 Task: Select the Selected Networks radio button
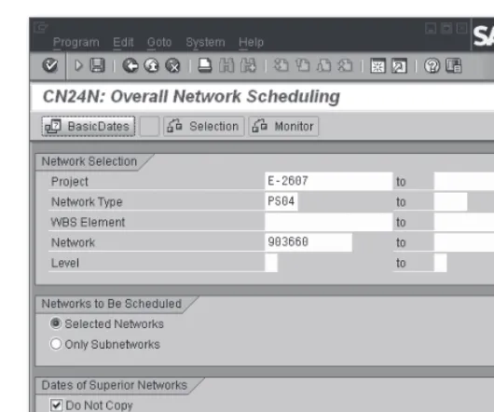56,323
